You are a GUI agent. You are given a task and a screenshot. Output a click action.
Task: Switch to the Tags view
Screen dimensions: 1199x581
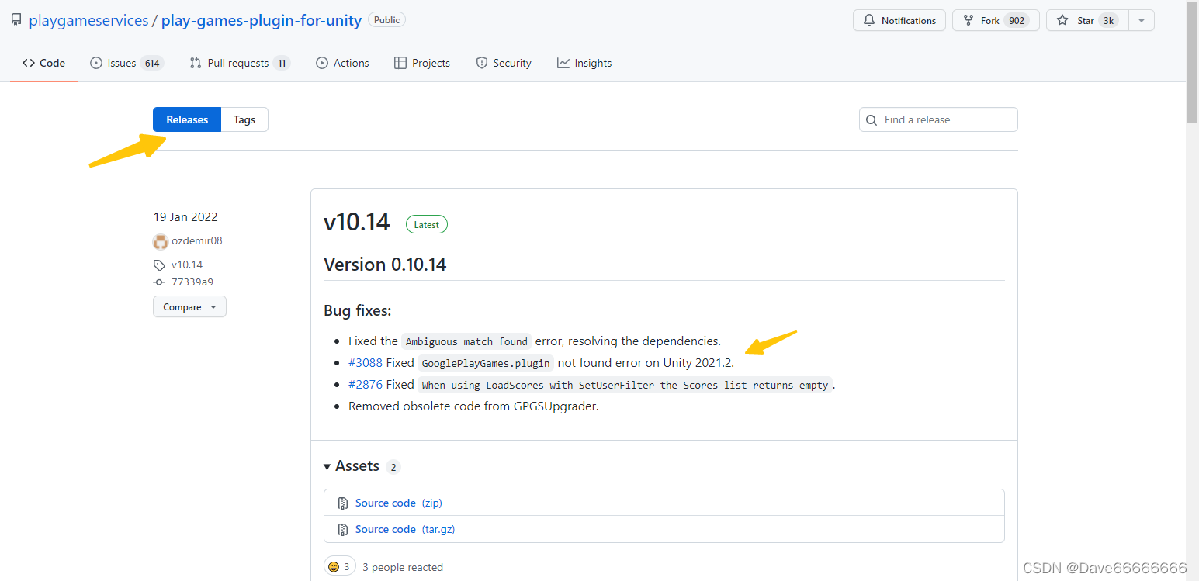point(244,119)
